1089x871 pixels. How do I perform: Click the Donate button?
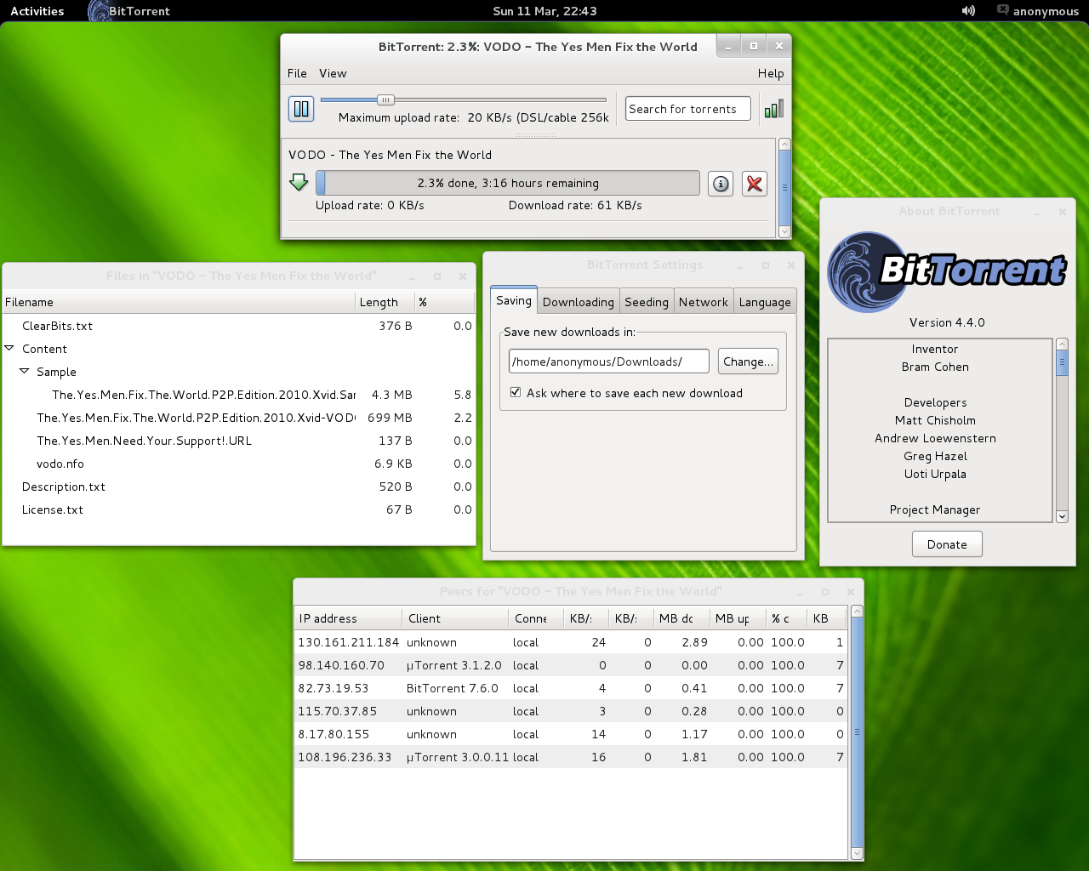(x=947, y=544)
